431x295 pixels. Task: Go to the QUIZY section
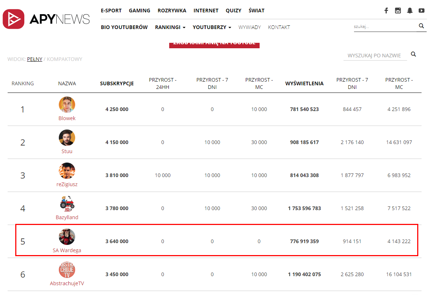click(233, 11)
